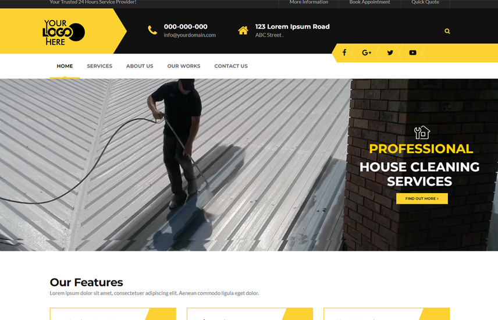This screenshot has width=498, height=320.
Task: Click the yellow phone icon
Action: [x=152, y=30]
